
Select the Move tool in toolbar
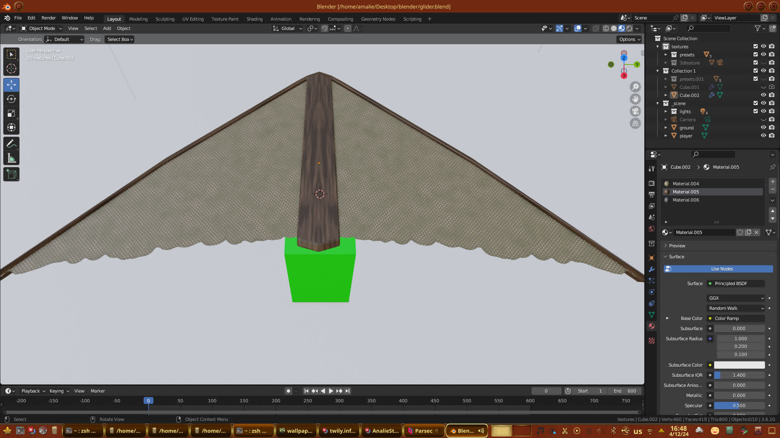pyautogui.click(x=11, y=85)
